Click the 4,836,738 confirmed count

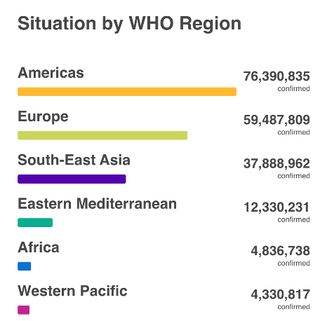pos(281,251)
